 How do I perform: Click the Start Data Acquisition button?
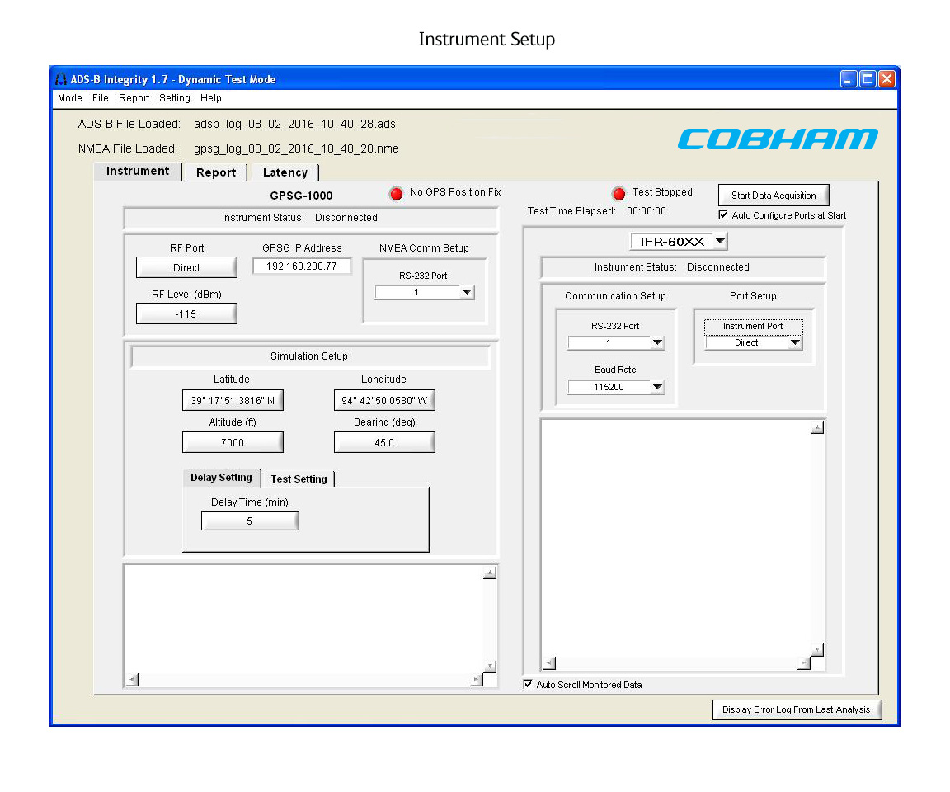(x=774, y=195)
